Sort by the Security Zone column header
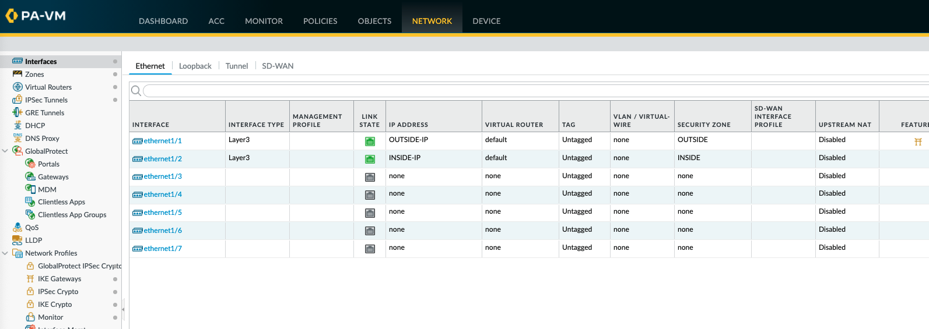This screenshot has width=929, height=329. 704,125
